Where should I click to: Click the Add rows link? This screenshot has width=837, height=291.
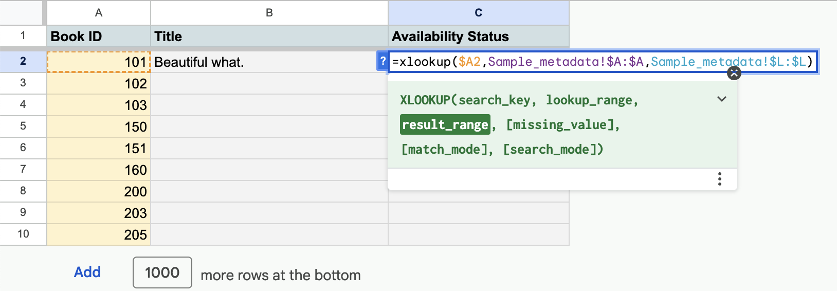pos(87,272)
